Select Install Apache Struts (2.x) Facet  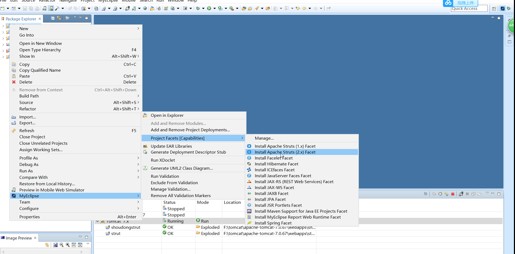[x=302, y=152]
